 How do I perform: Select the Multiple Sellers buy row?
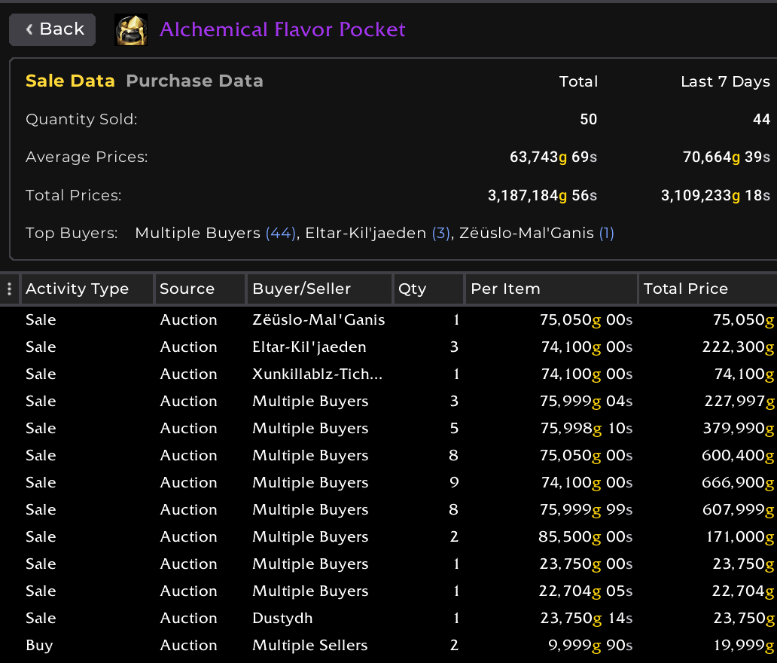click(x=388, y=645)
